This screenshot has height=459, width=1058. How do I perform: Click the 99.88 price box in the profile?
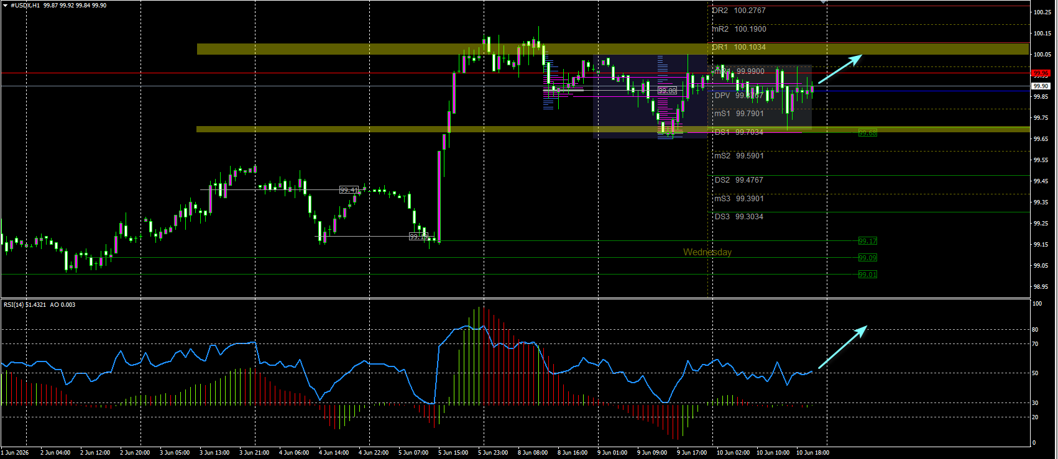667,91
